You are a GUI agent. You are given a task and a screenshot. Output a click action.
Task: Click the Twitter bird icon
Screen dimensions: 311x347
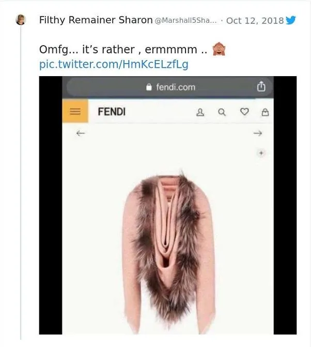[x=291, y=20]
